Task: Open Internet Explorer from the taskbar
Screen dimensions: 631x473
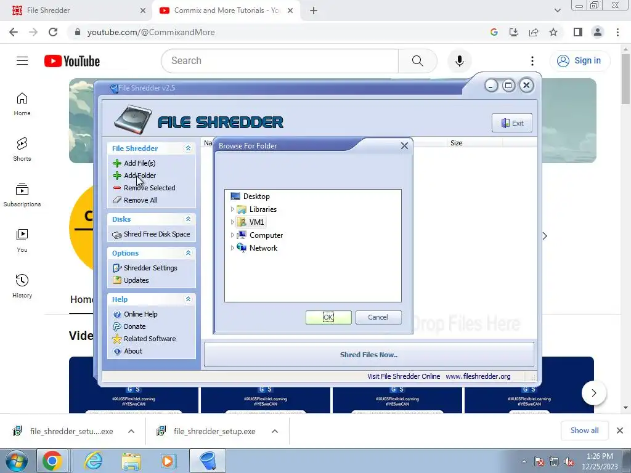Action: pos(94,461)
